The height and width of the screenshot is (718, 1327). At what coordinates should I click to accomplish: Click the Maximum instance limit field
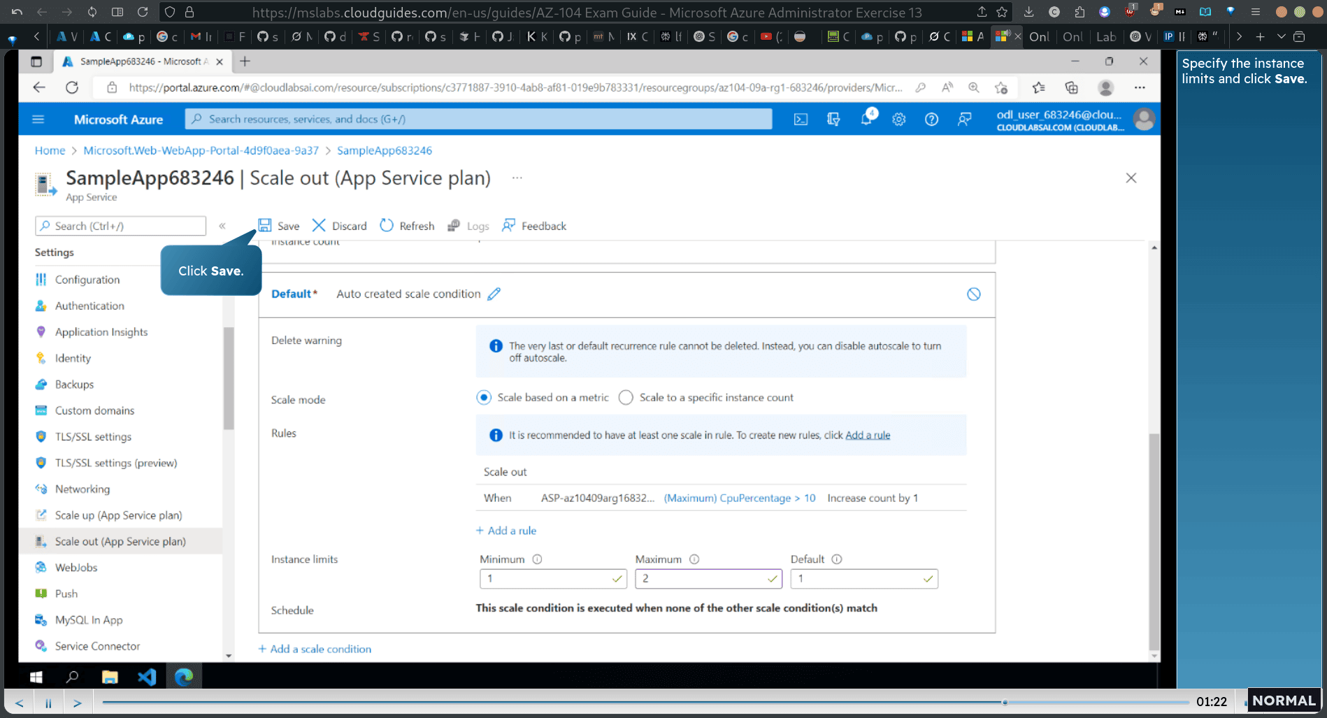708,579
